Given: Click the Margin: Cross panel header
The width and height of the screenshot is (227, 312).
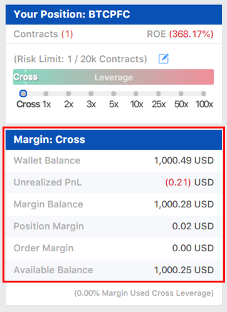Looking at the screenshot, I should pyautogui.click(x=113, y=140).
